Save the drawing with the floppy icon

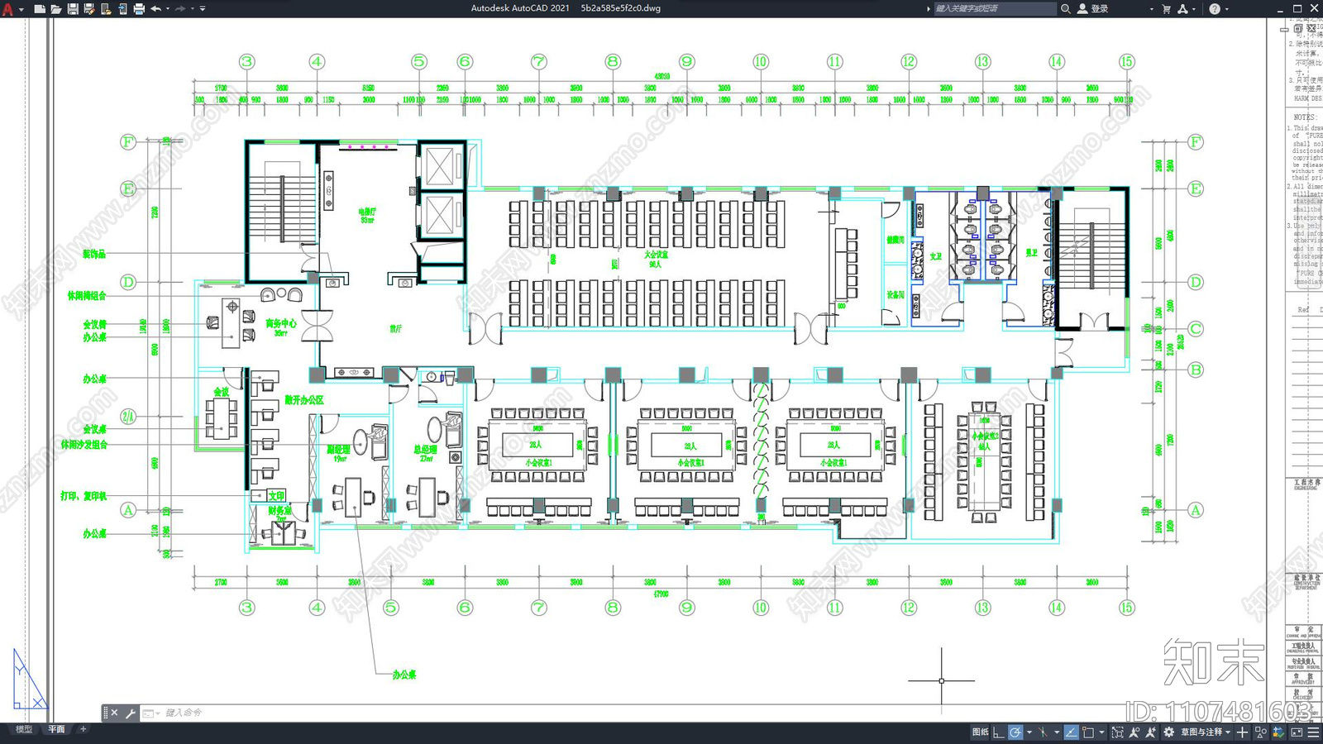(72, 9)
